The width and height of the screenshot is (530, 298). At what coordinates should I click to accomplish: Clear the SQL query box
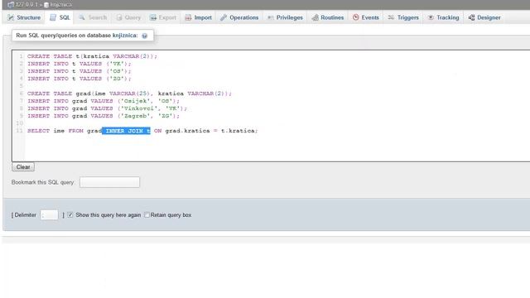[23, 167]
